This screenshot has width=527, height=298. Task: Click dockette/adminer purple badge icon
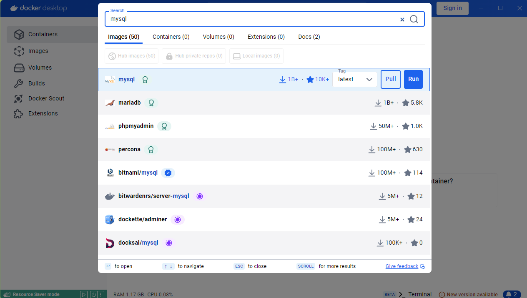pyautogui.click(x=178, y=220)
